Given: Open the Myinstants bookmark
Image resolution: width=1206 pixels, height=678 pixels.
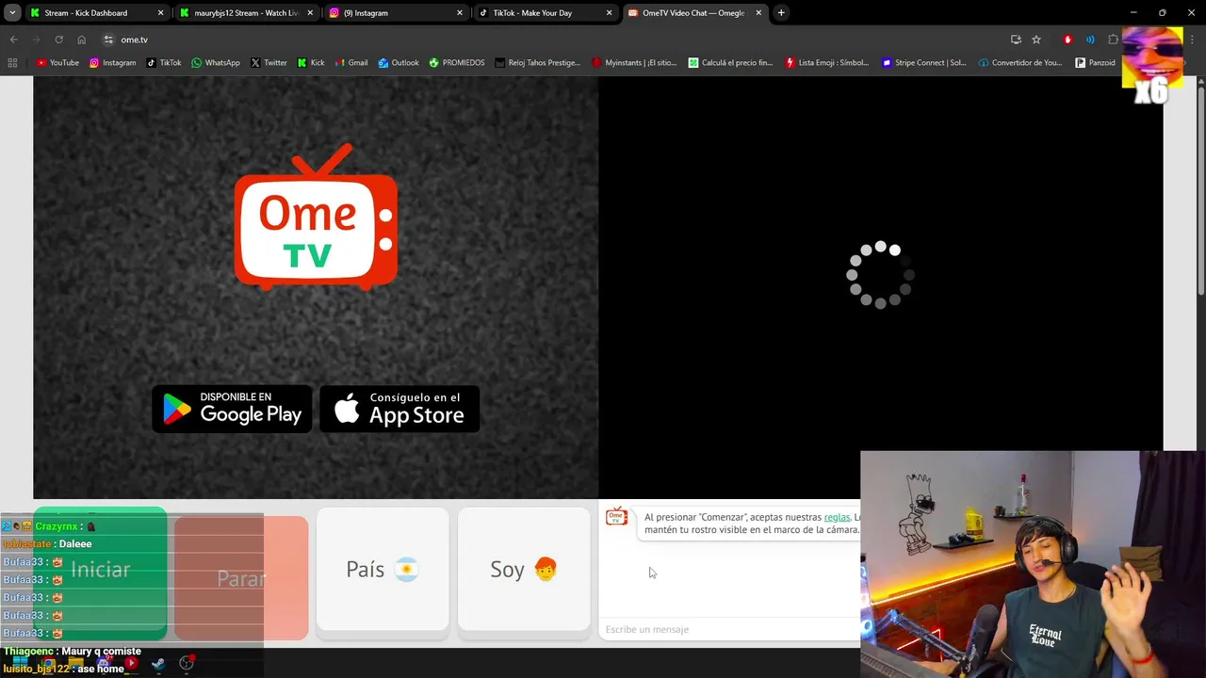Looking at the screenshot, I should (x=634, y=63).
